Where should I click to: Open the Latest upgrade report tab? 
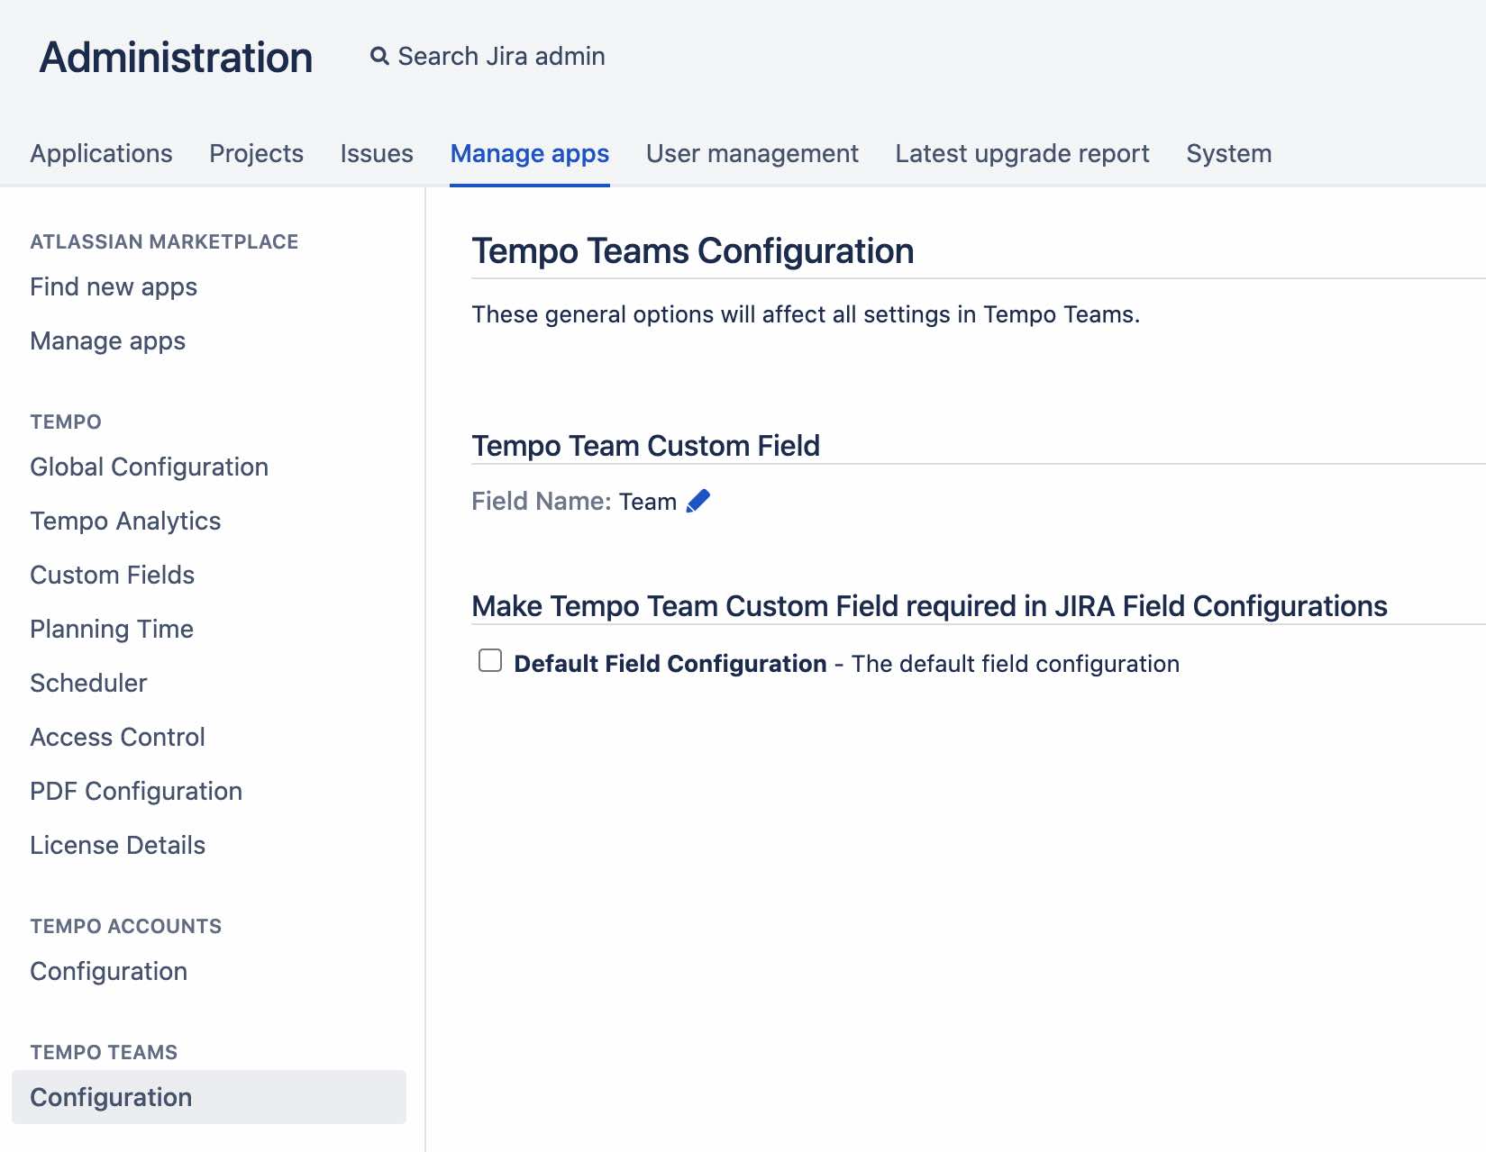coord(1022,154)
